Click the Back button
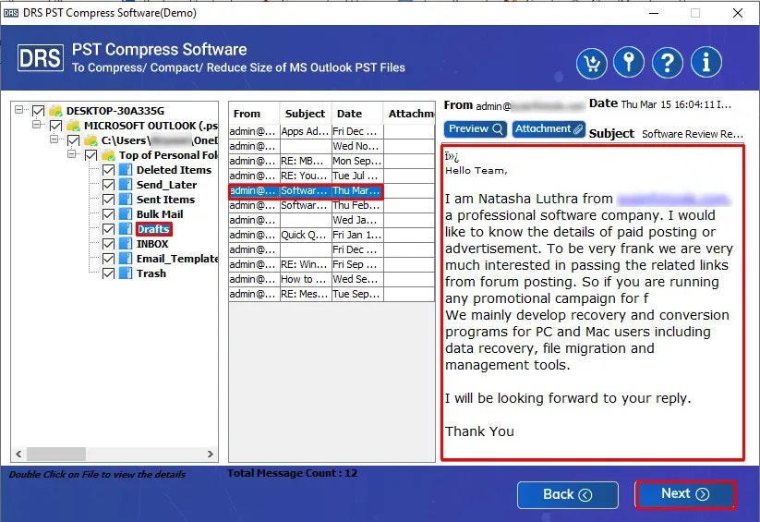 pyautogui.click(x=568, y=495)
